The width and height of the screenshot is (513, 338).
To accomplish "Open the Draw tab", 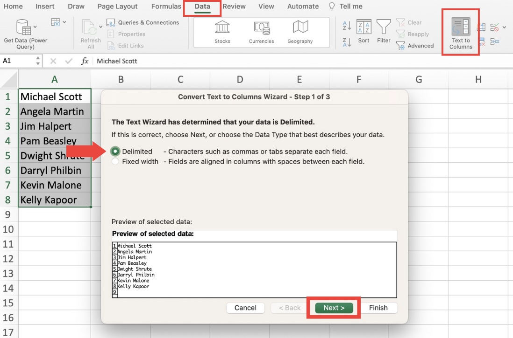I will [76, 6].
